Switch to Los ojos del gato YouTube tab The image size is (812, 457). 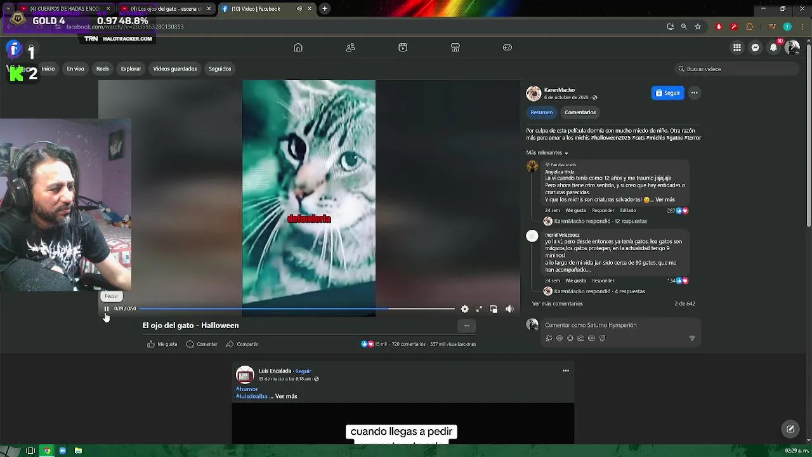click(x=165, y=9)
